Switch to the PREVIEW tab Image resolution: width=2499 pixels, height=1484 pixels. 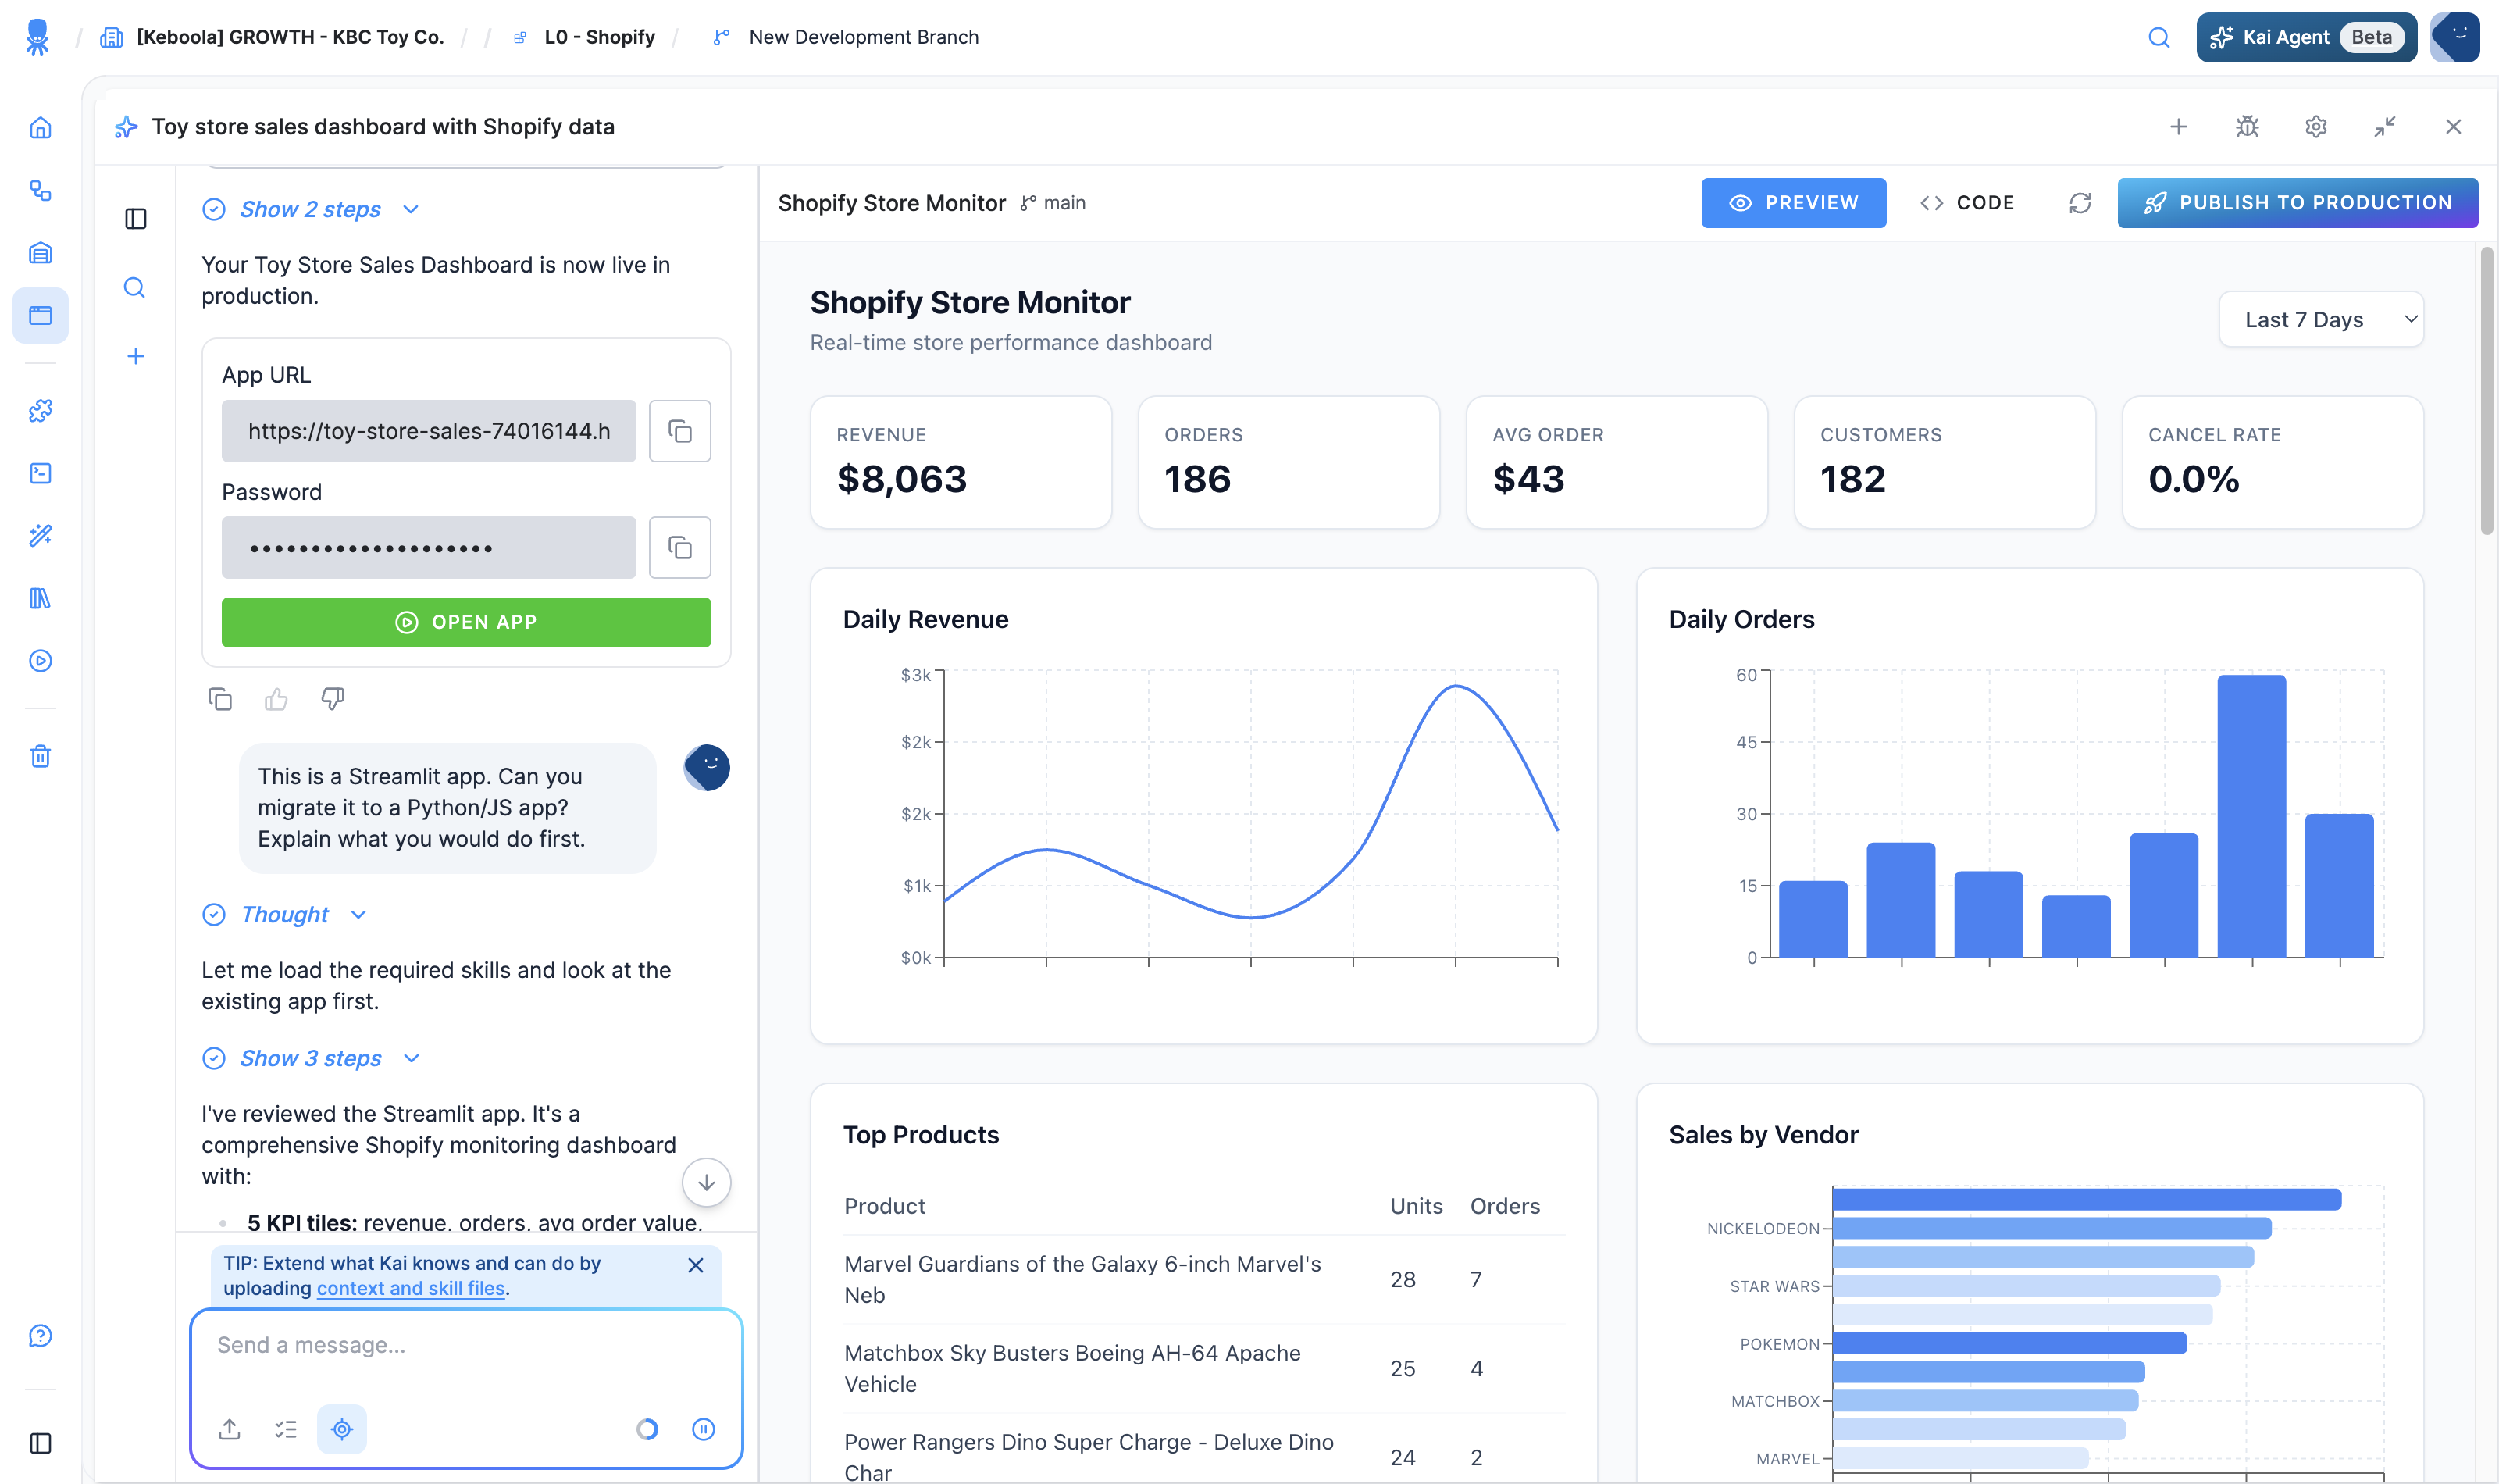[1793, 203]
